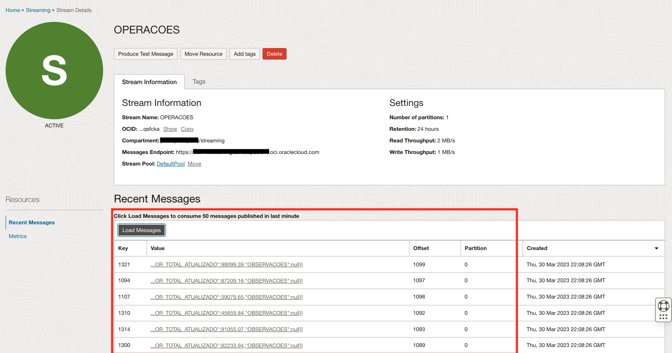Click offset cell "1092"
Screen dimensions: 672x353
[x=419, y=313]
